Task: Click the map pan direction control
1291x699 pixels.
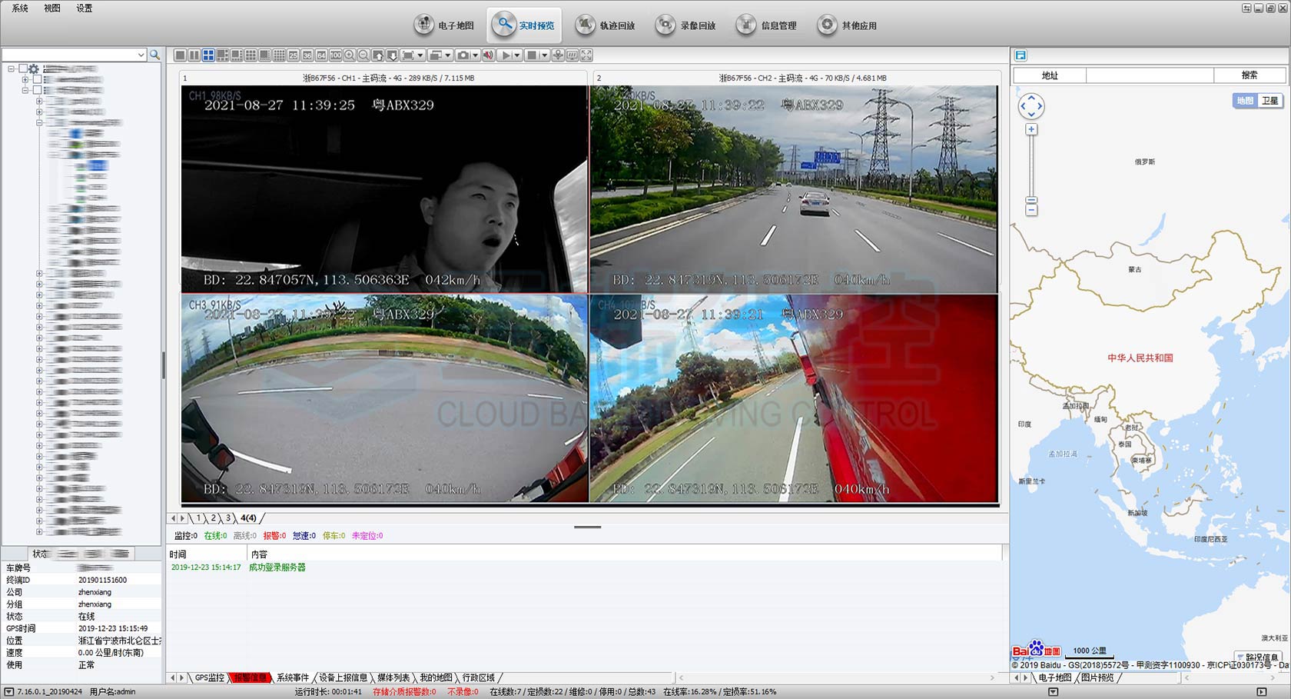Action: pyautogui.click(x=1031, y=106)
